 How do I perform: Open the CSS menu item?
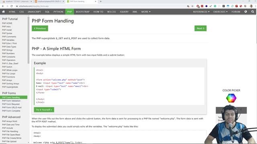point(21,12)
